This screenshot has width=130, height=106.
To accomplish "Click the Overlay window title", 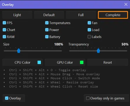I will coord(8,5).
